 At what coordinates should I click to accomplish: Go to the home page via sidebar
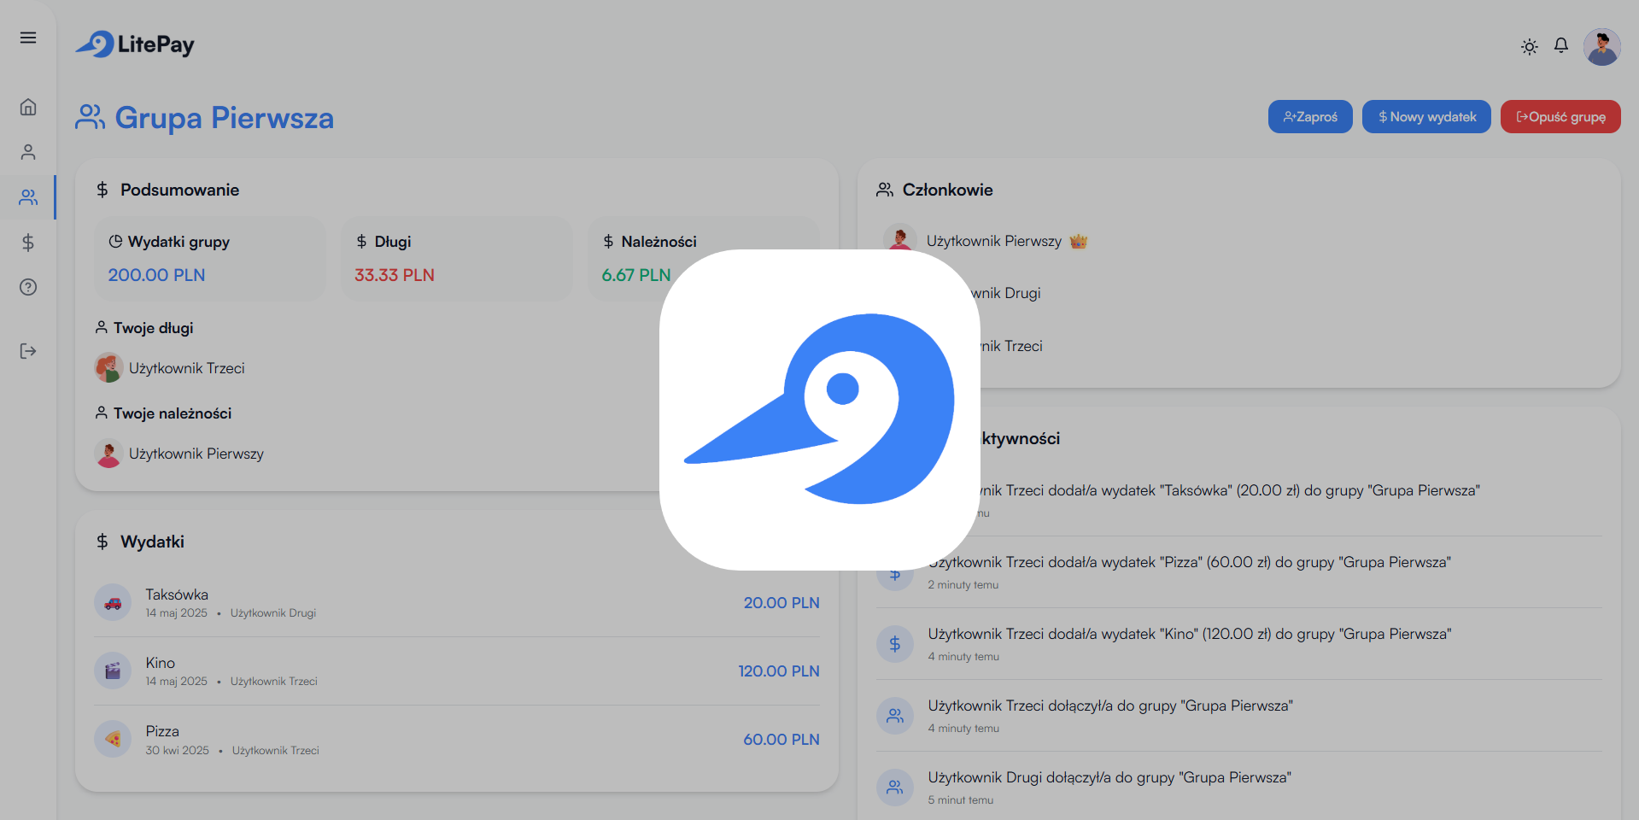28,107
